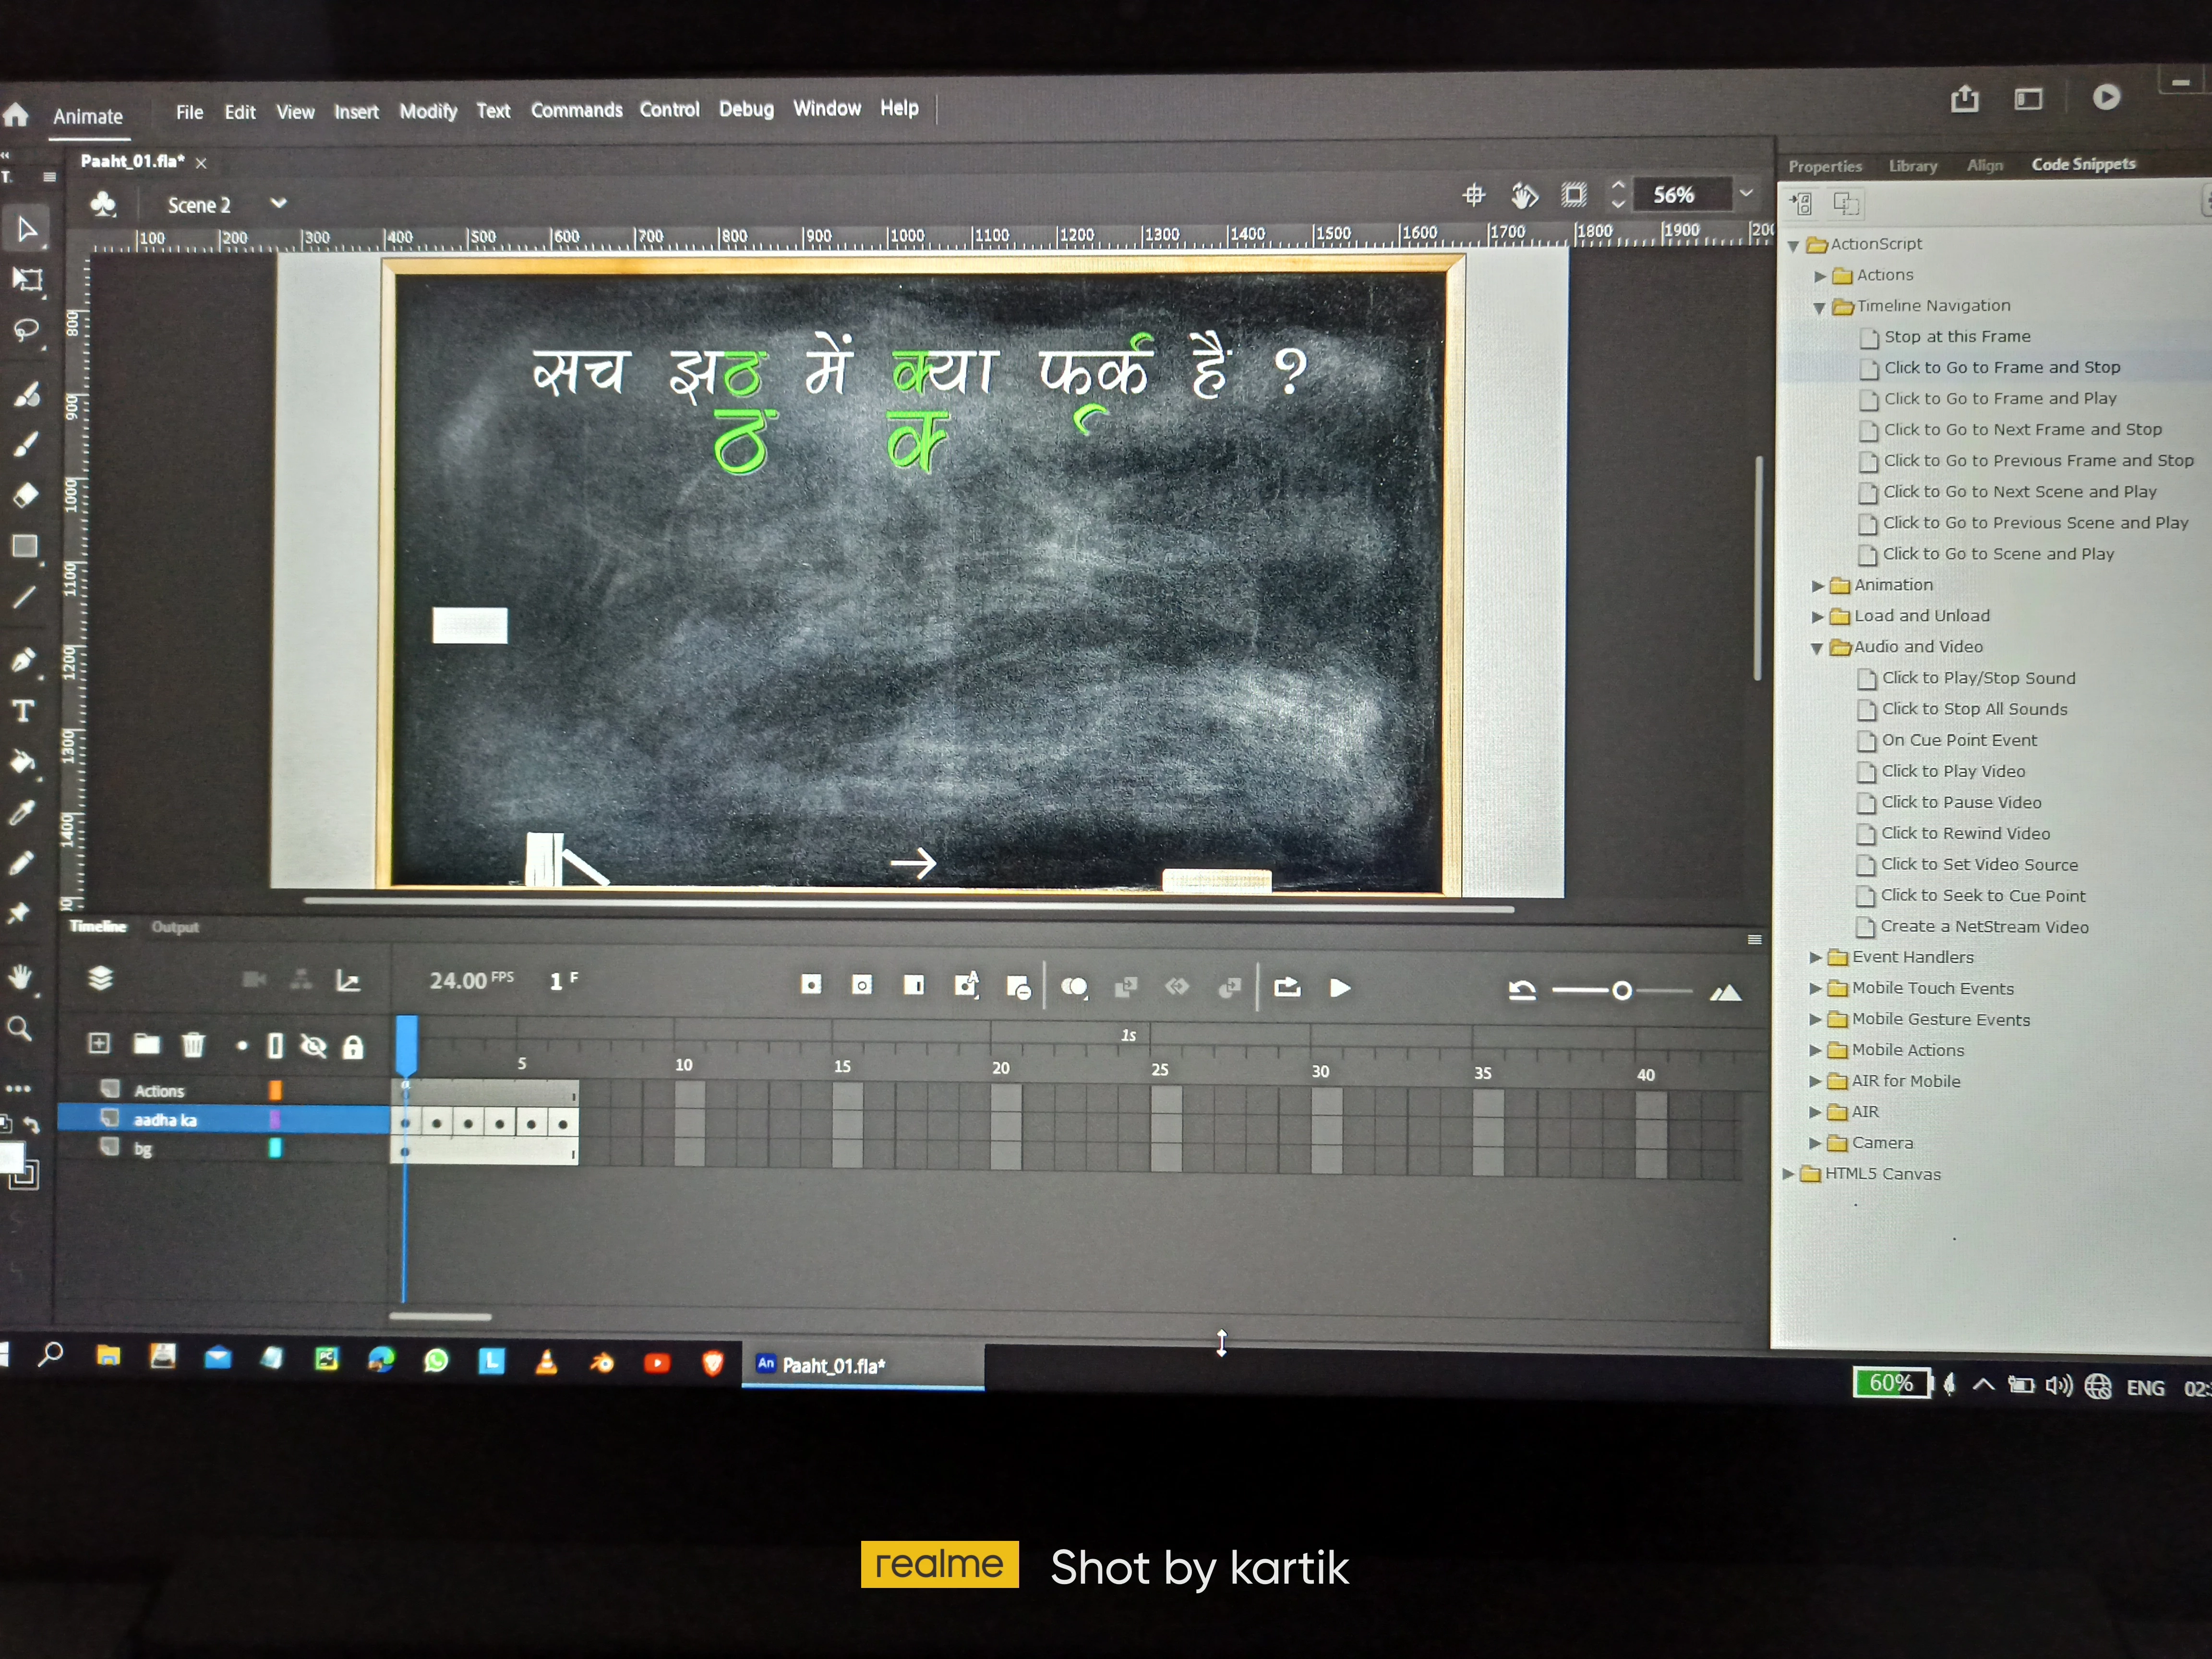The width and height of the screenshot is (2212, 1659).
Task: Select the Free Transform tool
Action: [27, 280]
